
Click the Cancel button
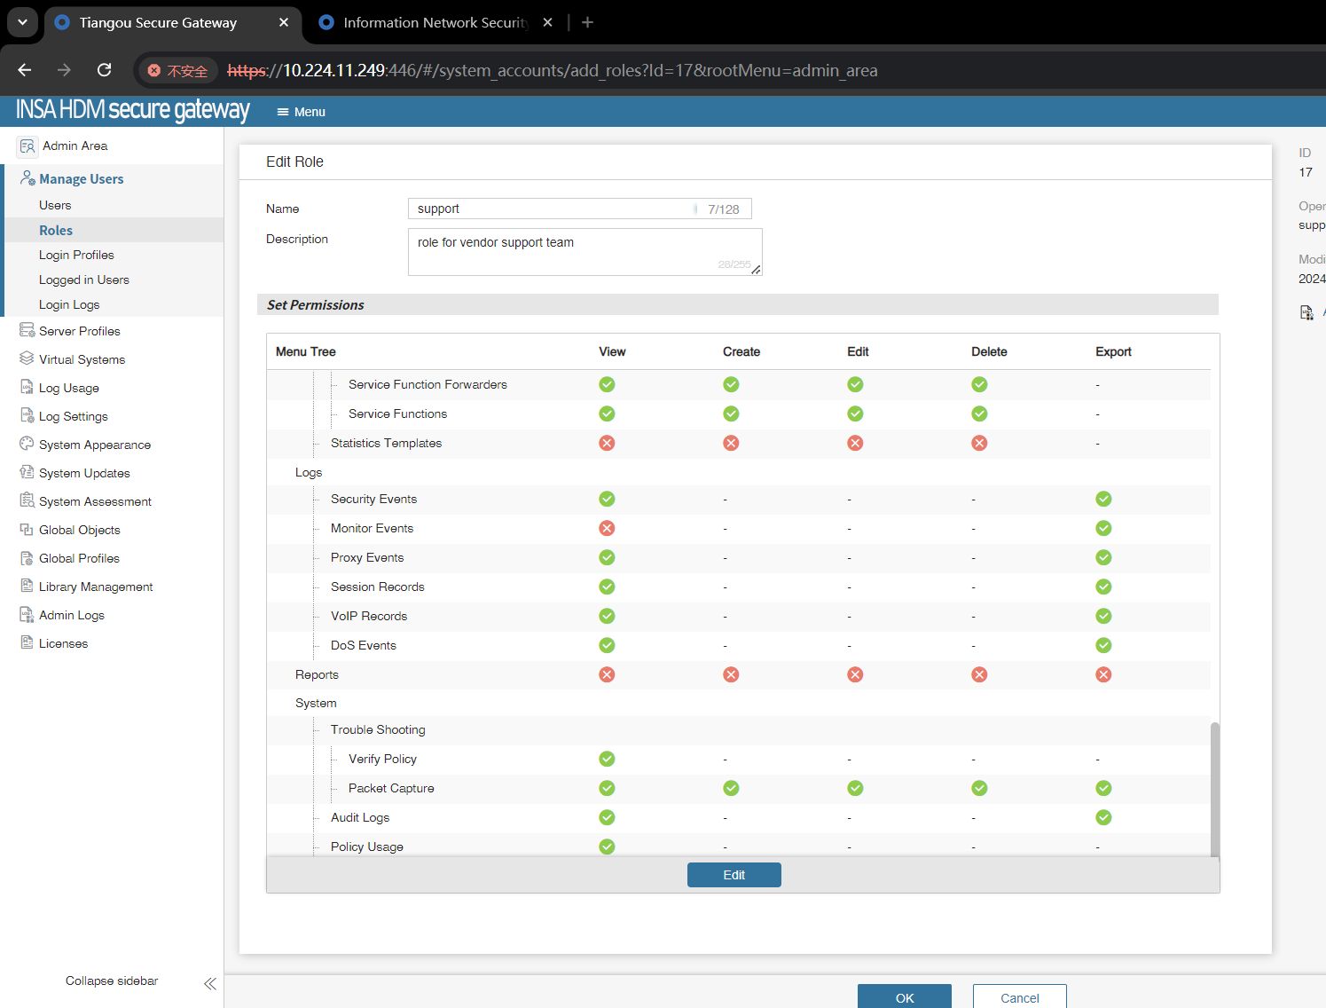pyautogui.click(x=1019, y=997)
